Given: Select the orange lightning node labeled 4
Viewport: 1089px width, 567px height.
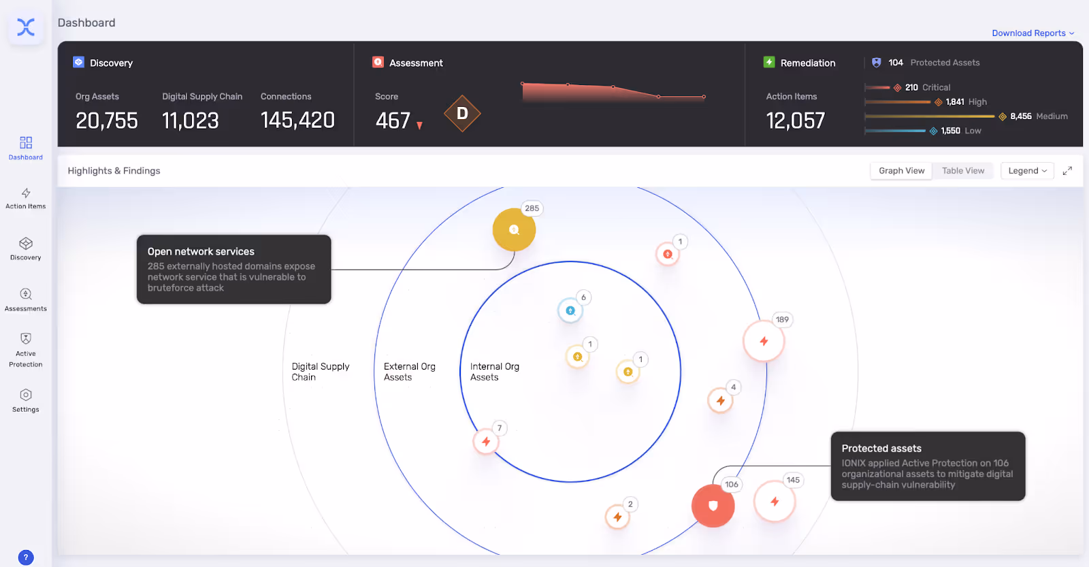Looking at the screenshot, I should click(x=720, y=401).
